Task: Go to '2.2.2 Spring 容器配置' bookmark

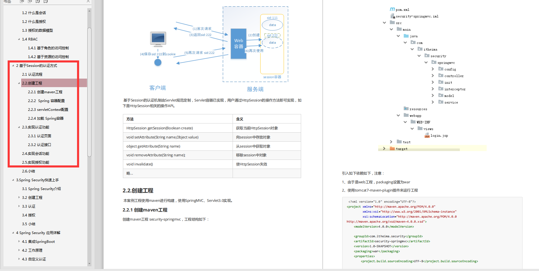Action: tap(46, 101)
